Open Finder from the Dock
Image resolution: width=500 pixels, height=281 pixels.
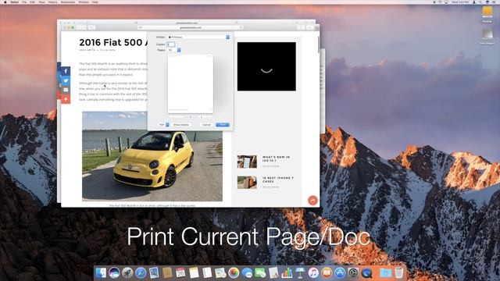pos(101,273)
